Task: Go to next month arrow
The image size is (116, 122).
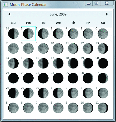Action: [107, 14]
